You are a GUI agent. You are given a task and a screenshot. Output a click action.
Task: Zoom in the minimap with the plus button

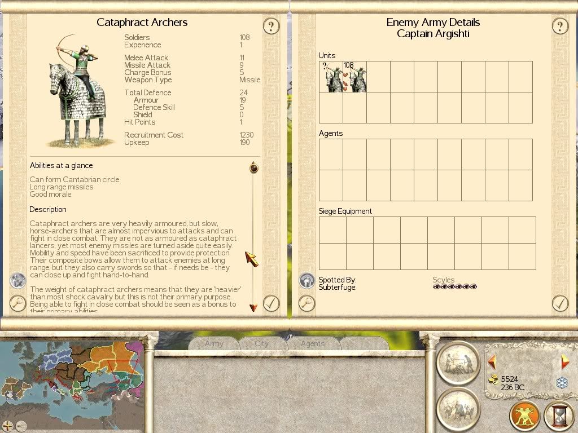pos(7,426)
